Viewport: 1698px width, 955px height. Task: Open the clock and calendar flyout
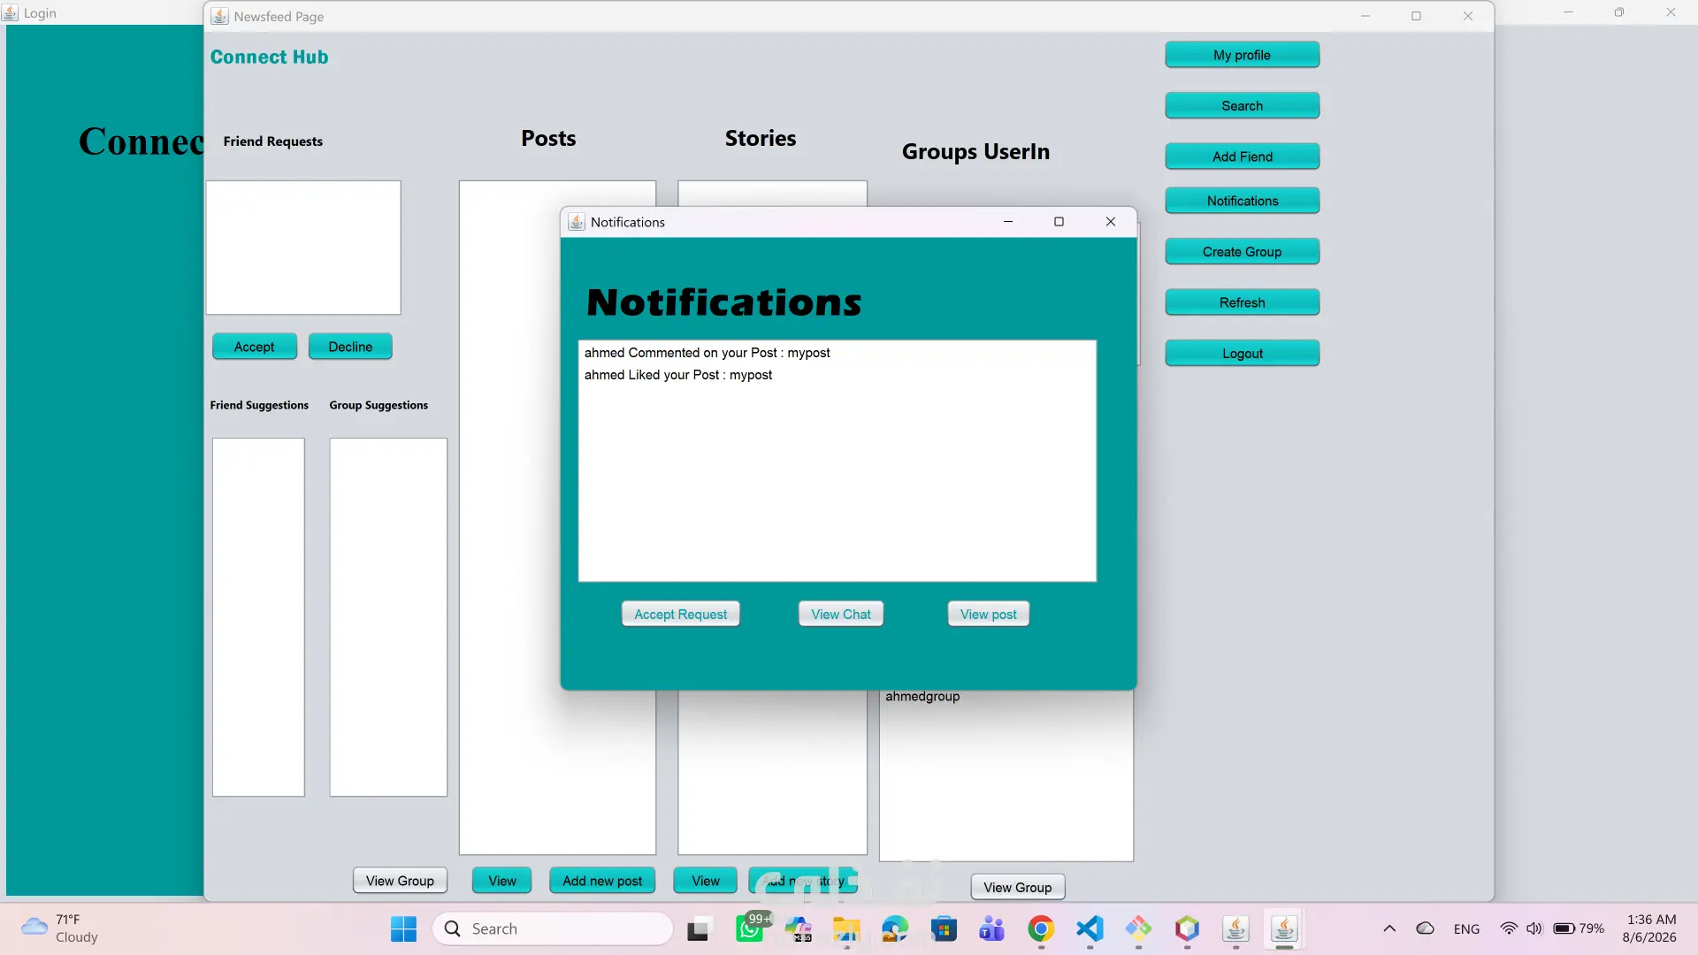1650,928
